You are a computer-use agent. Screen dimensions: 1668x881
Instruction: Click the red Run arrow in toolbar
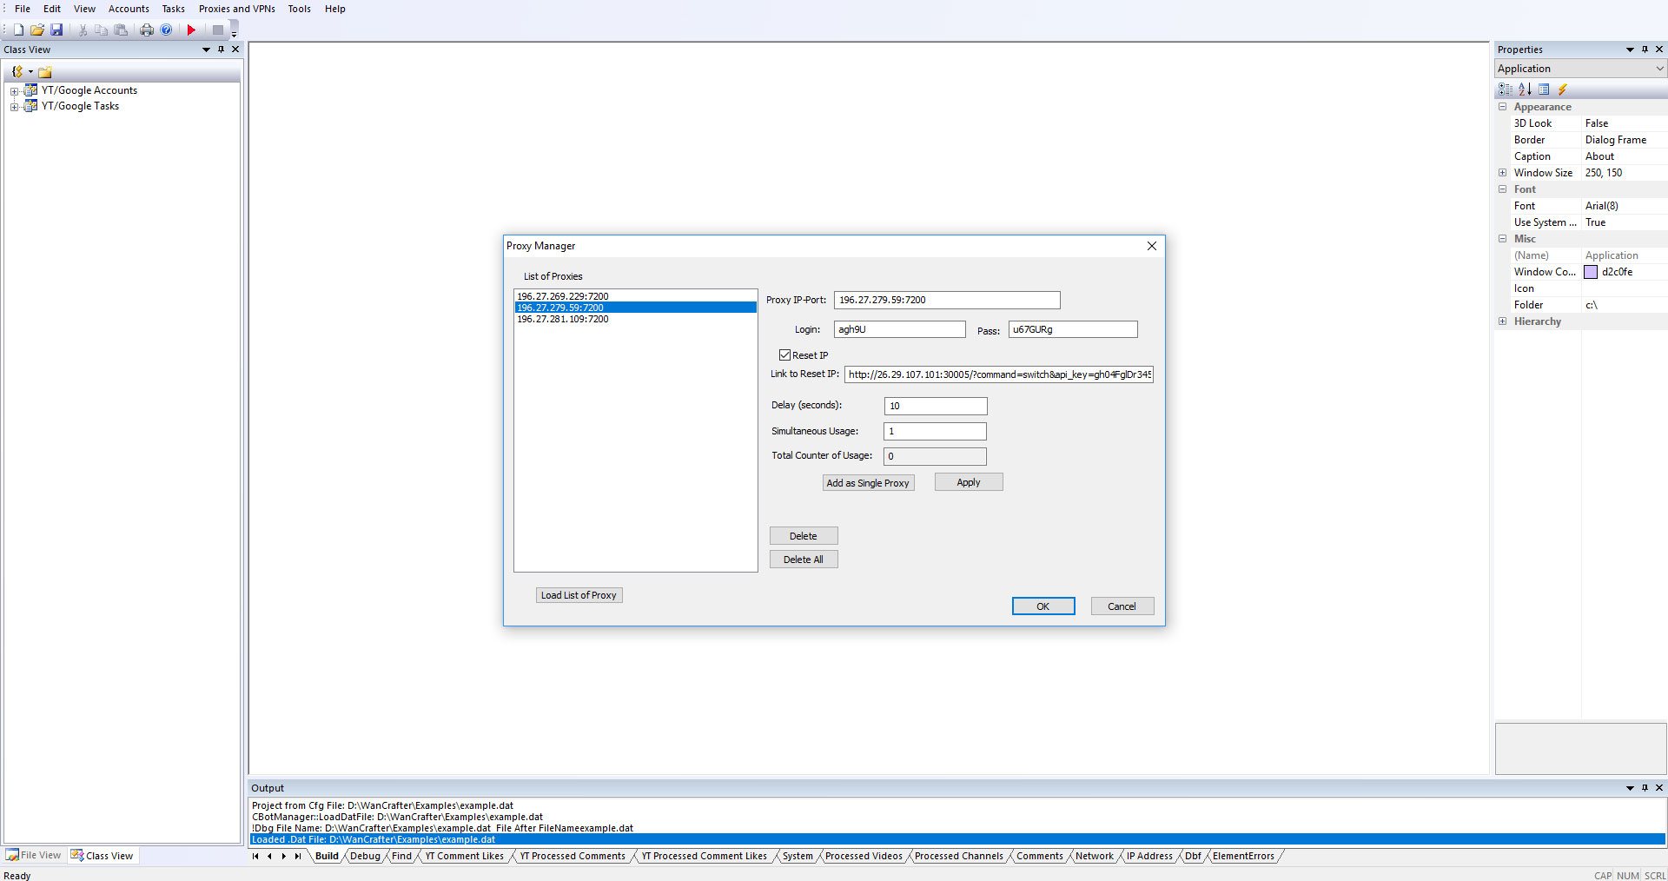191,30
